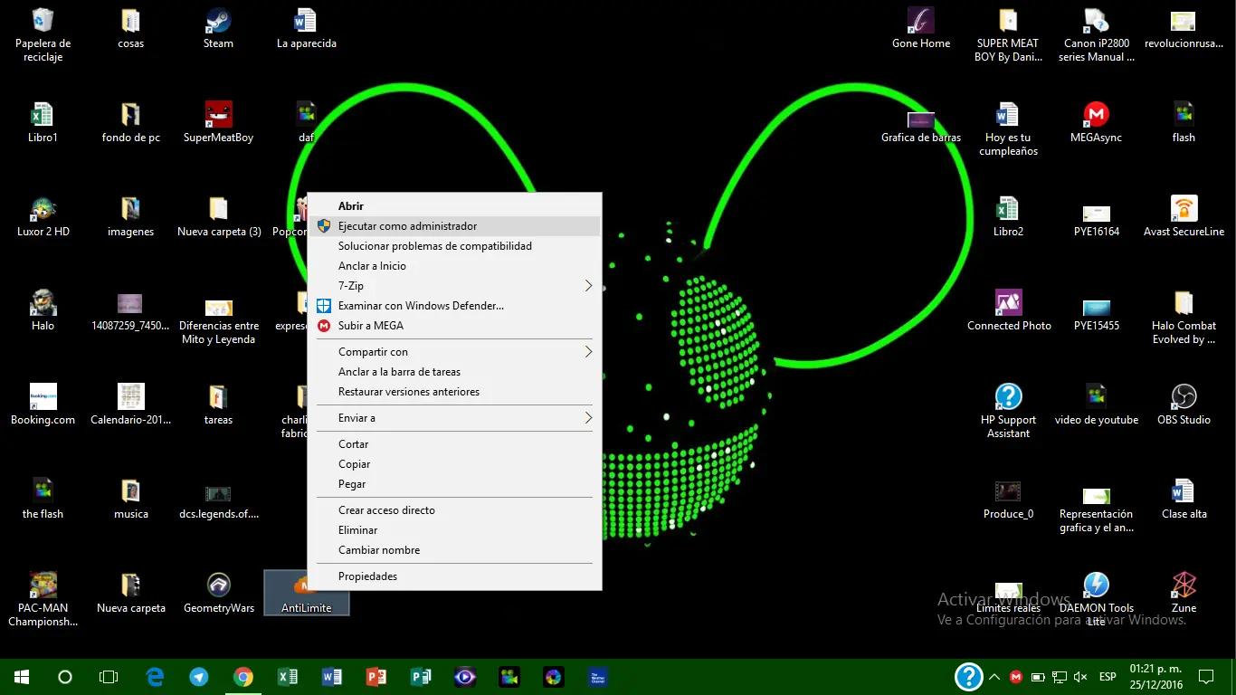1236x695 pixels.
Task: Select the SuperMeatBoy desktop icon
Action: coord(218,122)
